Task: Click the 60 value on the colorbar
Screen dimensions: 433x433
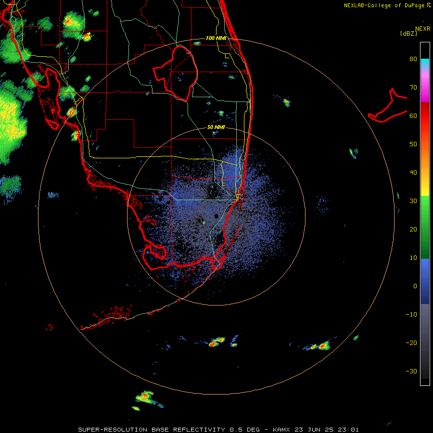Action: [413, 115]
